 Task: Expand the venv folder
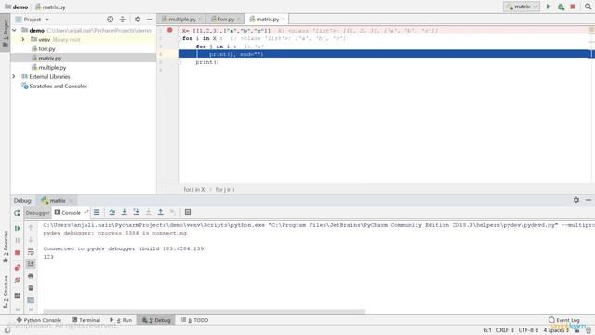[x=22, y=39]
